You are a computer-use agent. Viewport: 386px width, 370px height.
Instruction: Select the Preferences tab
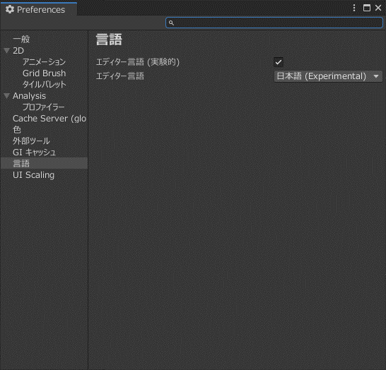[x=39, y=9]
